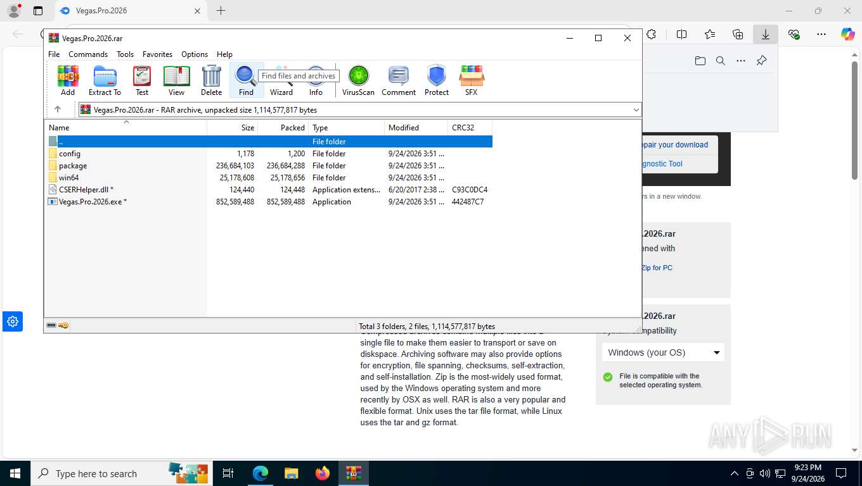Open the Comment toolbar icon

(399, 80)
